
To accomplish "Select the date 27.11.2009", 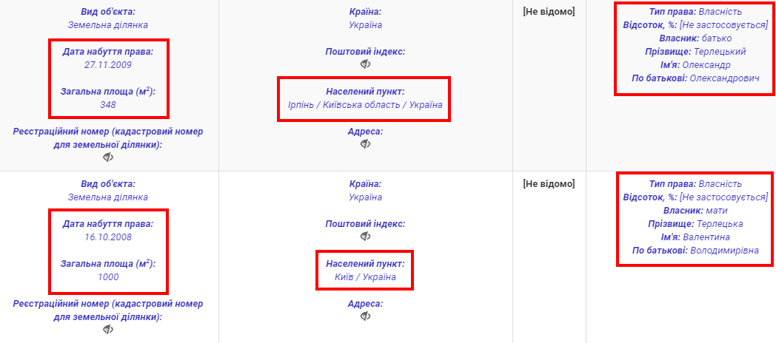I will [108, 64].
